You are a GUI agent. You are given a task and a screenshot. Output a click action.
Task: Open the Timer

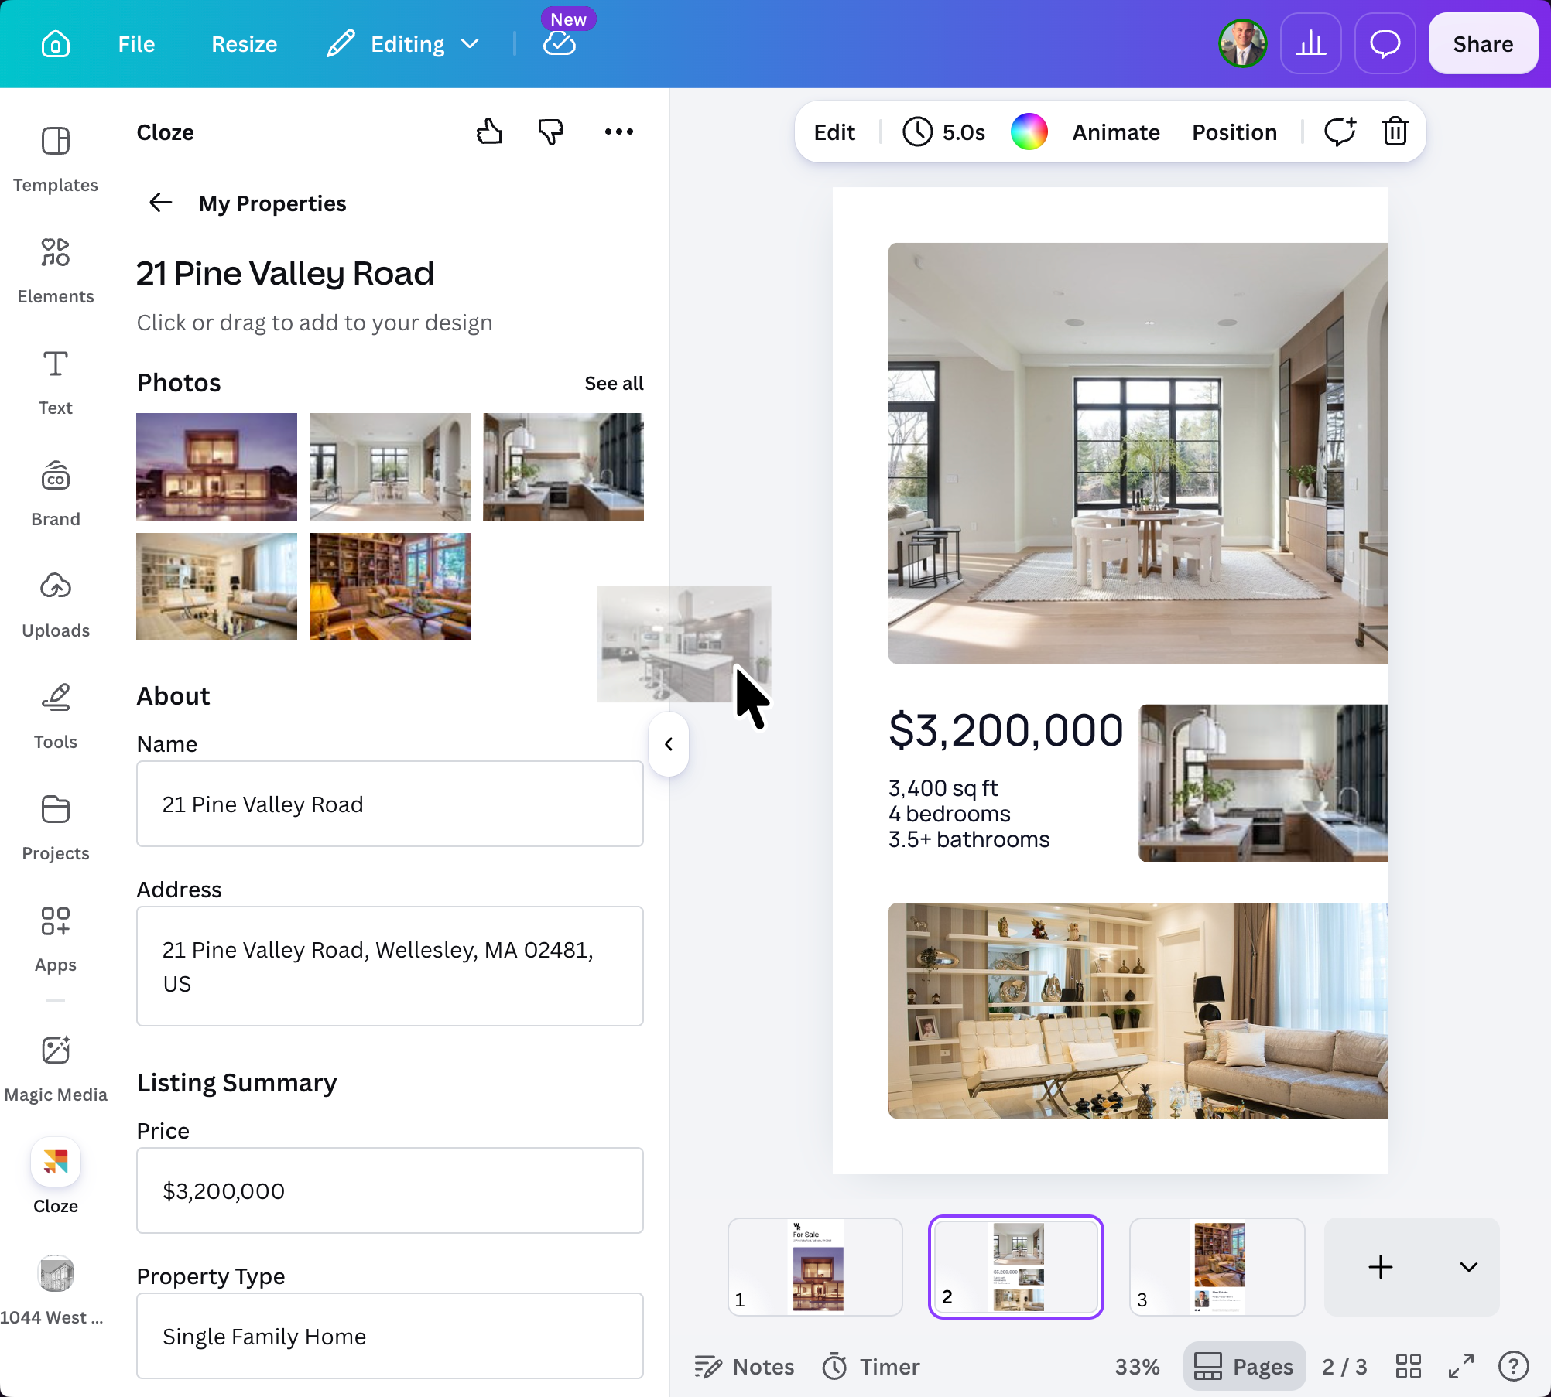pos(871,1367)
